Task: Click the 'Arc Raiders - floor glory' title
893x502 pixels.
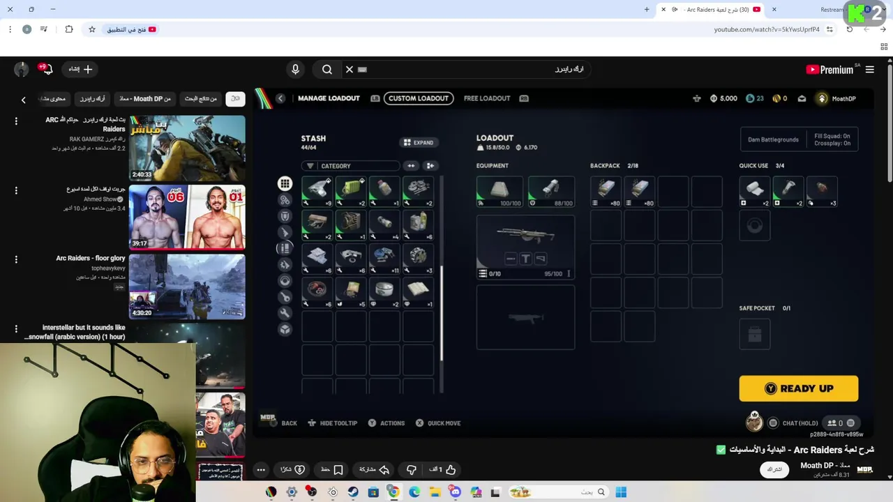Action: click(x=91, y=259)
